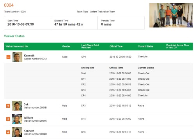Image resolution: width=195 pixels, height=140 pixels.
Task: Expand William walker 0004C row
Action: pyautogui.click(x=8, y=119)
